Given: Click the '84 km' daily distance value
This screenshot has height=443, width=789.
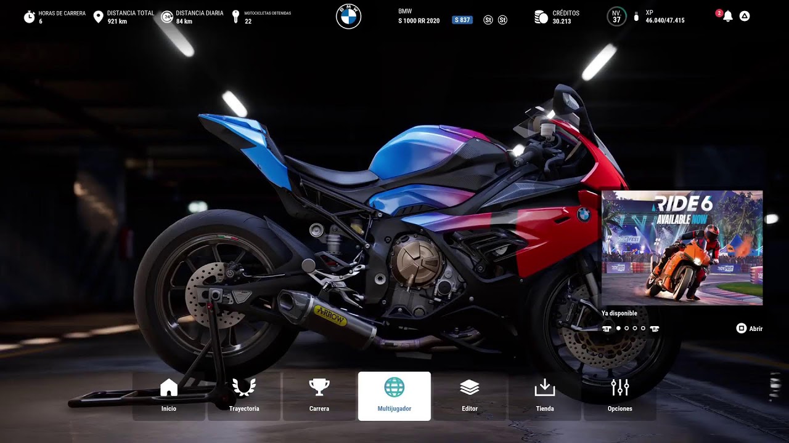Looking at the screenshot, I should [184, 22].
